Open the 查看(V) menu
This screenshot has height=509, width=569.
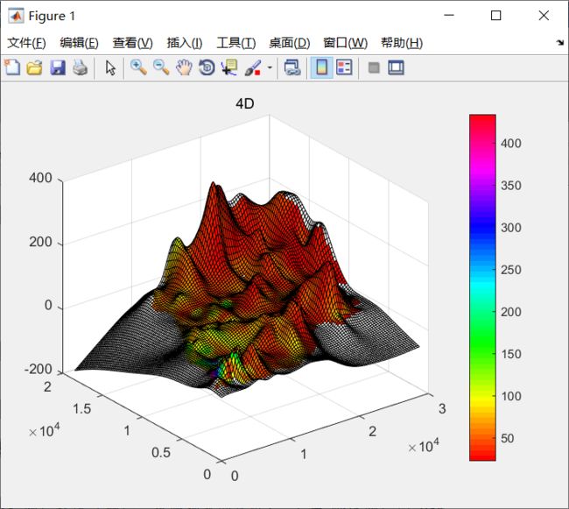click(x=132, y=43)
